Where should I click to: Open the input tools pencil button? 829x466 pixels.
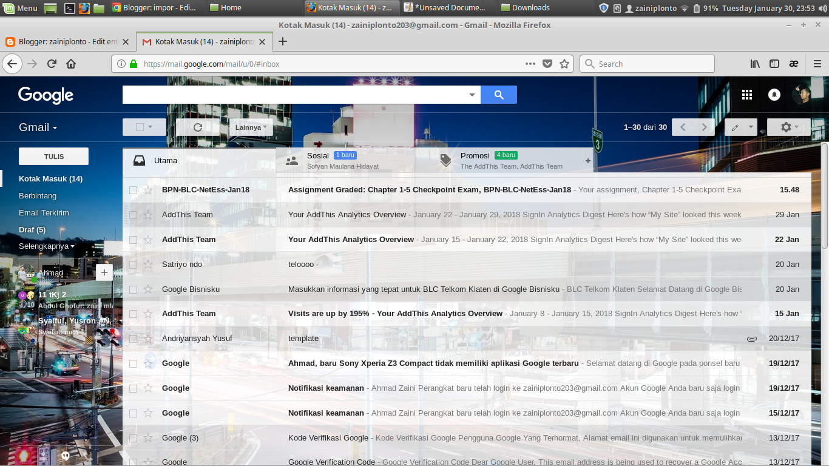[x=735, y=127]
